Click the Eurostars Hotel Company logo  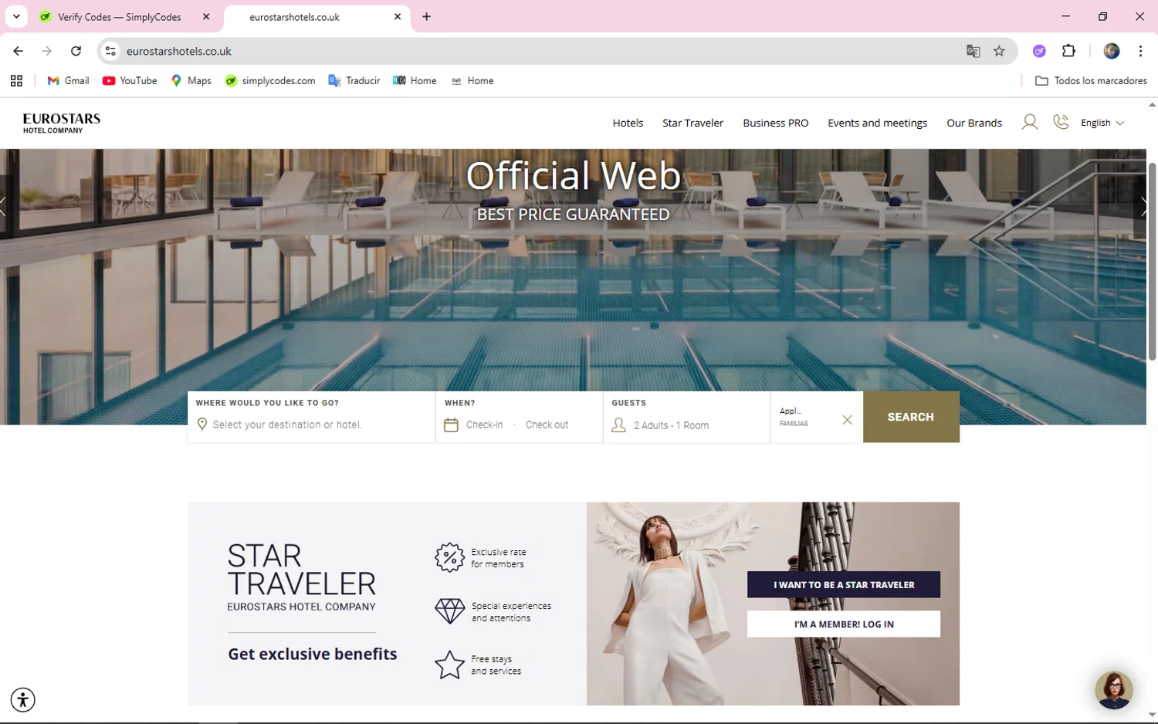tap(62, 123)
